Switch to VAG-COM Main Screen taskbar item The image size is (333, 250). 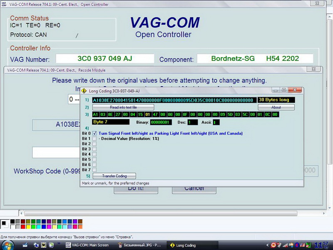pos(84,245)
